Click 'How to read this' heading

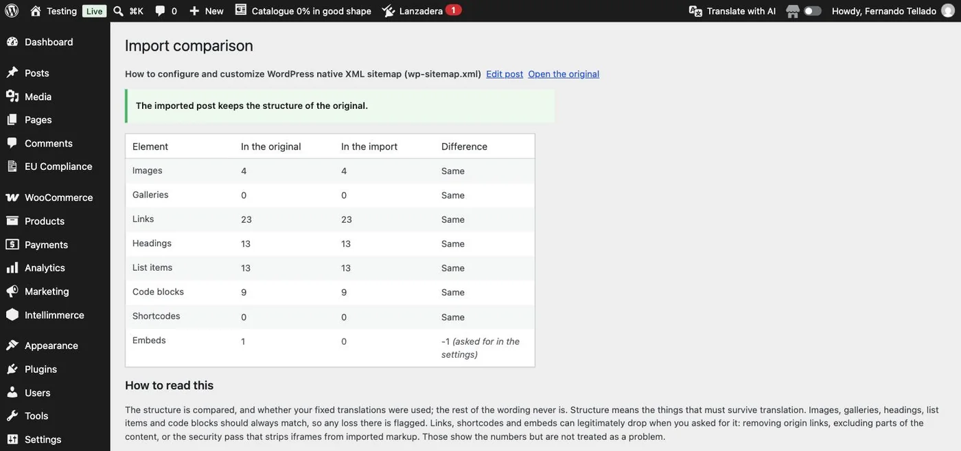click(169, 385)
